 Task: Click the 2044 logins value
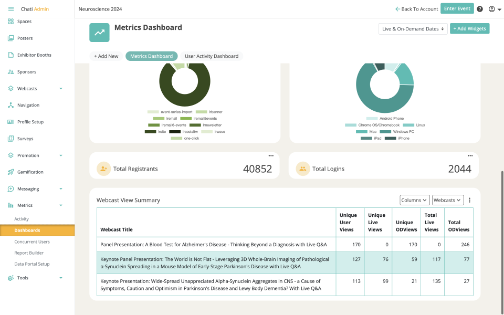[460, 169]
